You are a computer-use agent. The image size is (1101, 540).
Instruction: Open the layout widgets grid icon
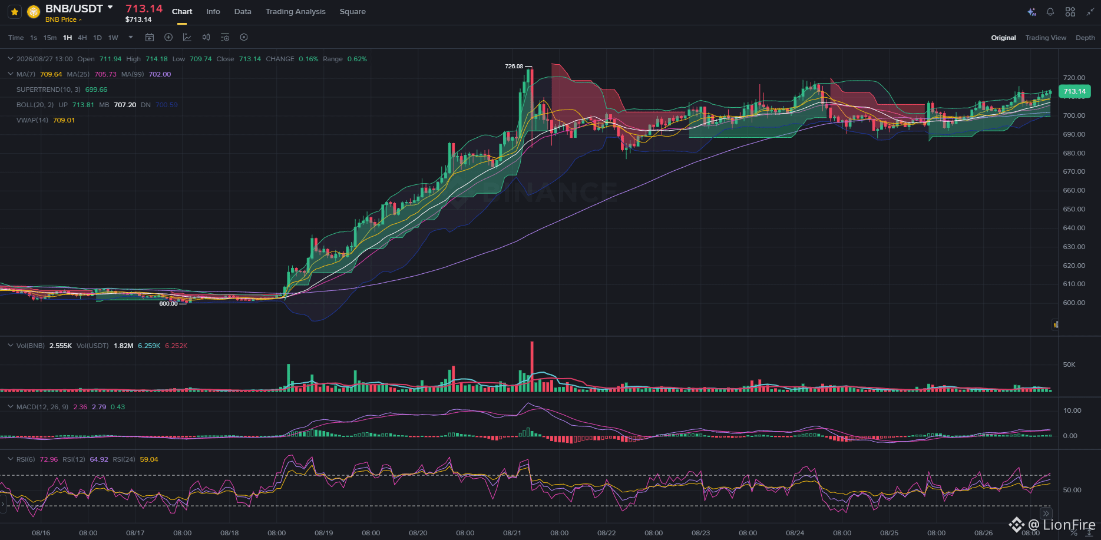pos(1070,12)
